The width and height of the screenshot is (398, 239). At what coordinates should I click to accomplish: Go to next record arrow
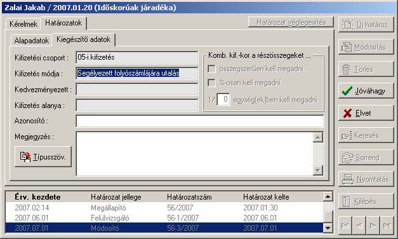373,226
